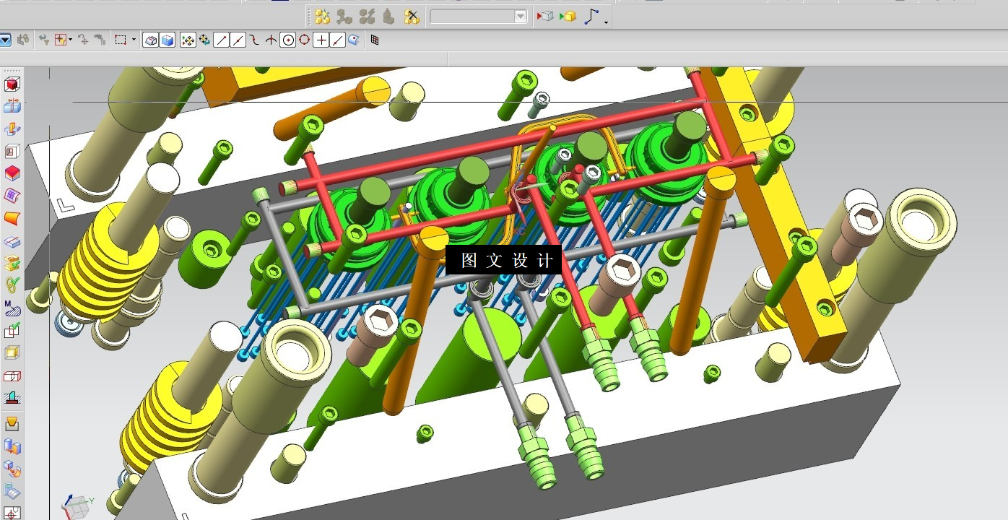Click the add component sparkle blocks icon
The image size is (1008, 520).
(x=323, y=16)
